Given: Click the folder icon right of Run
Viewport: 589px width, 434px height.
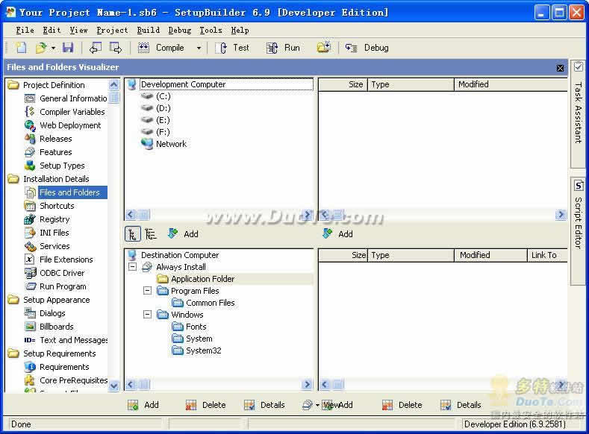Looking at the screenshot, I should (x=323, y=48).
